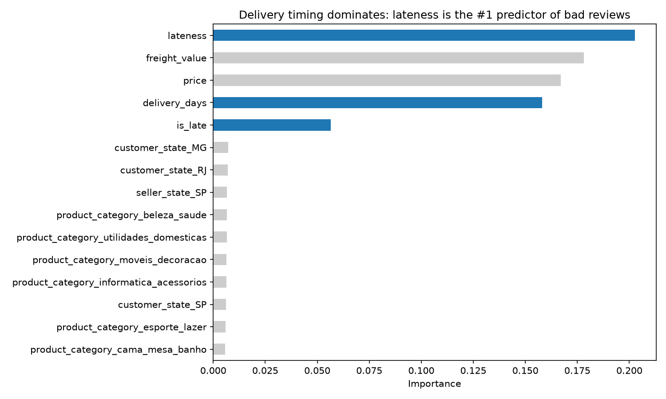This screenshot has height=399, width=666.
Task: Select the 'customer_state_RJ' label
Action: click(163, 170)
